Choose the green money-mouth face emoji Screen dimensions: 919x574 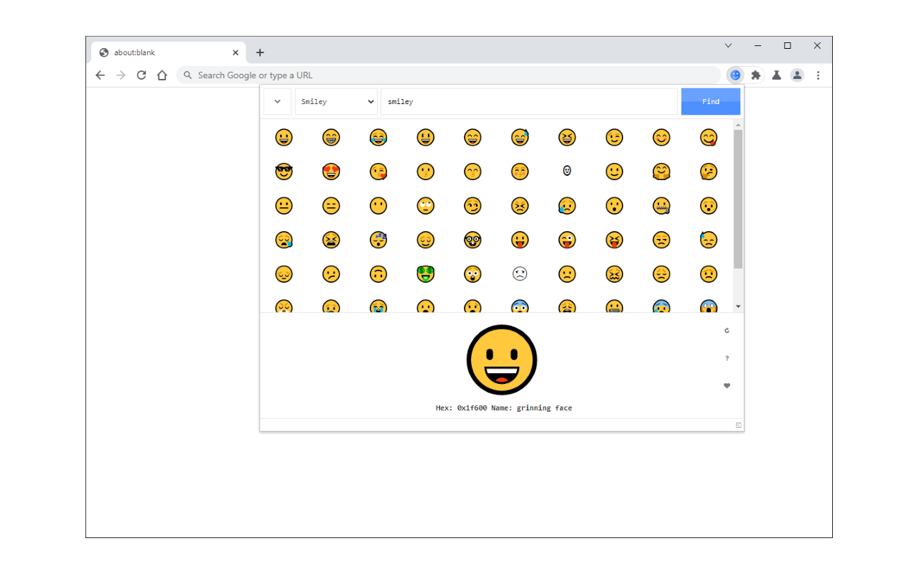pos(426,274)
